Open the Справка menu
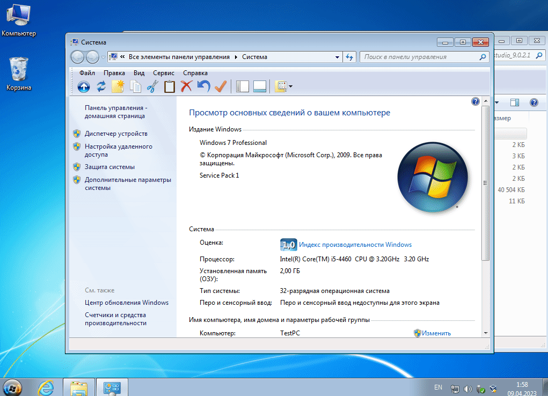 coord(195,72)
